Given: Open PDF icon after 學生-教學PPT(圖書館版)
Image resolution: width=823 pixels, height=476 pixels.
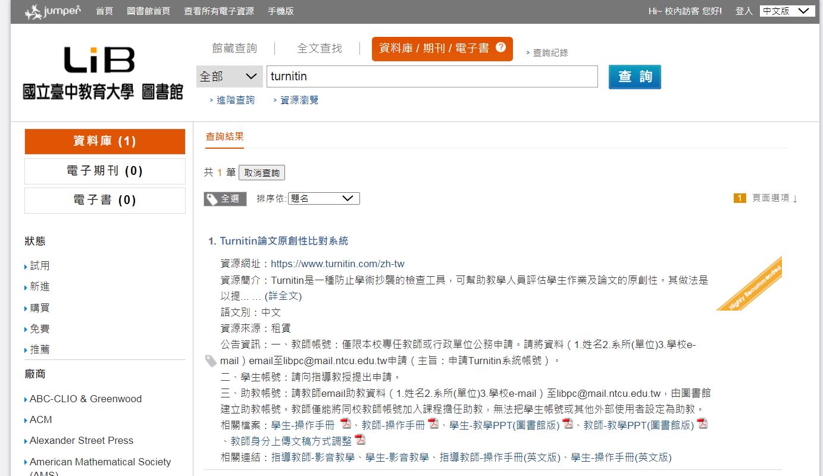Looking at the screenshot, I should pyautogui.click(x=568, y=424).
